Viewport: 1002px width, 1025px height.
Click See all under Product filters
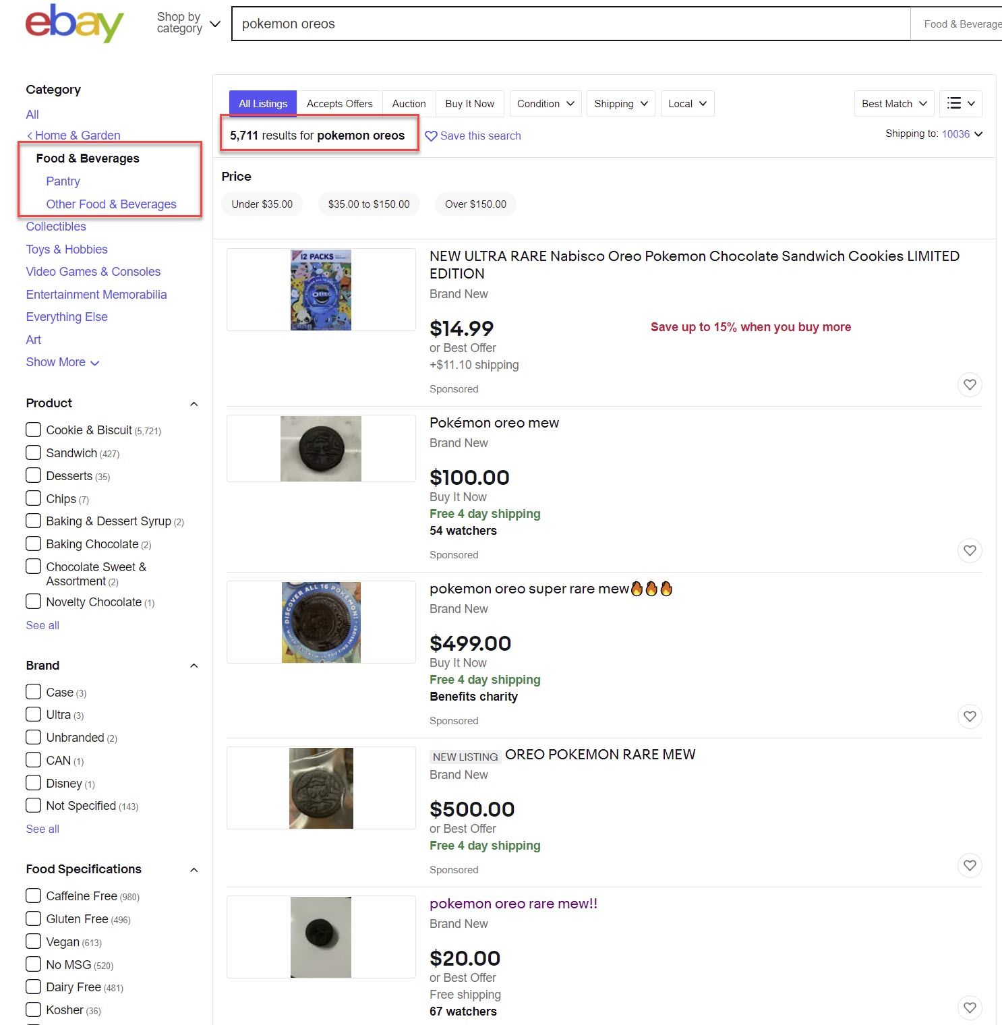tap(42, 625)
